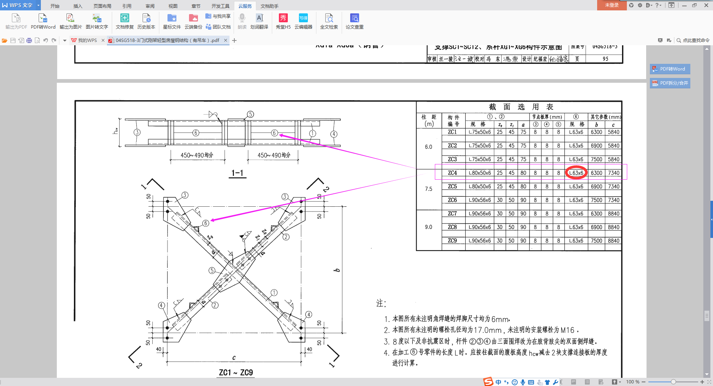This screenshot has width=713, height=386.
Task: Add a new document tab with plus
Action: tap(234, 40)
